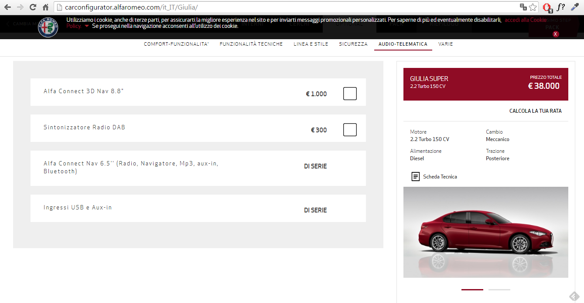Screen dimensions: 584x303
Task: Click 'DI SERIE' in the Ingressi USB row
Action: pos(315,210)
